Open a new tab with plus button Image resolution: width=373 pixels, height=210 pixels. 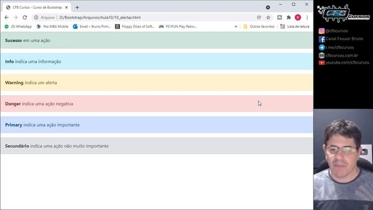click(77, 8)
